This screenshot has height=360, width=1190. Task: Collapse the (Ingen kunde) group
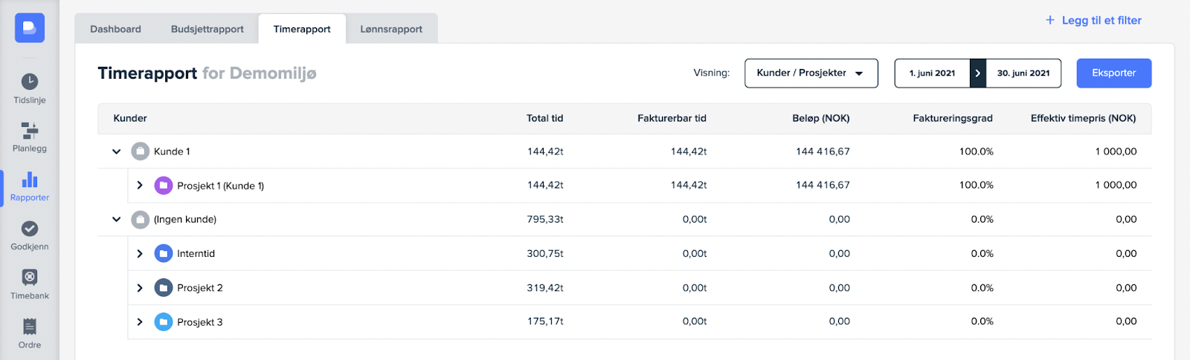click(117, 220)
